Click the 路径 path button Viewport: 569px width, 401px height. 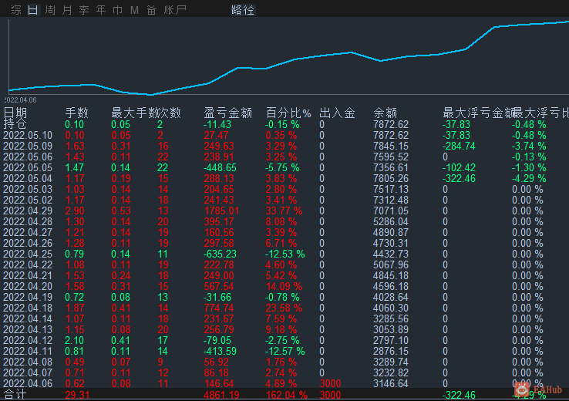click(x=243, y=10)
